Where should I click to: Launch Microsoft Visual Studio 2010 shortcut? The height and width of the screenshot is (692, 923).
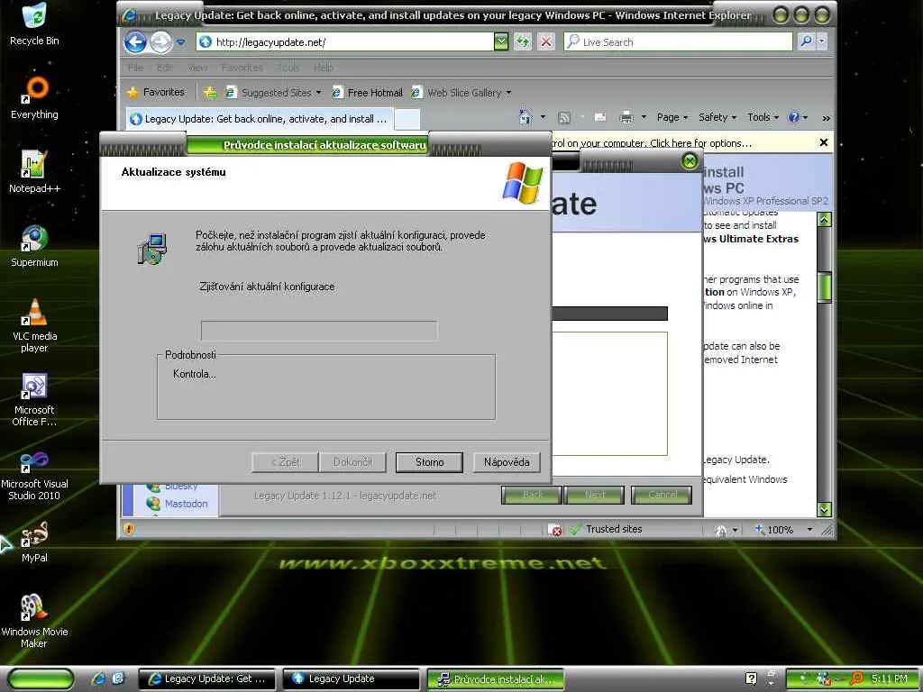[34, 474]
